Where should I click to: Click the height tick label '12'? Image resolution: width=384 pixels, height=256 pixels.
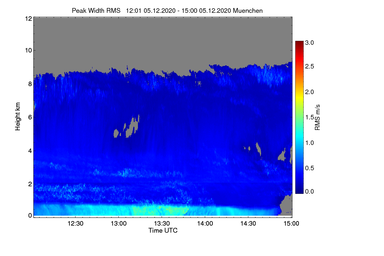coord(28,19)
